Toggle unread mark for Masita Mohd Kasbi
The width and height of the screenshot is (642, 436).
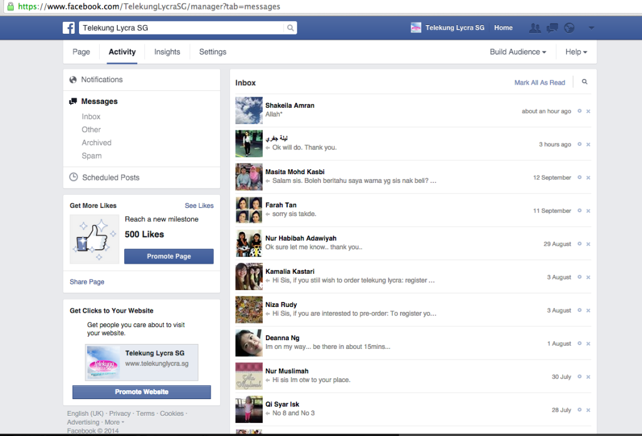(579, 177)
